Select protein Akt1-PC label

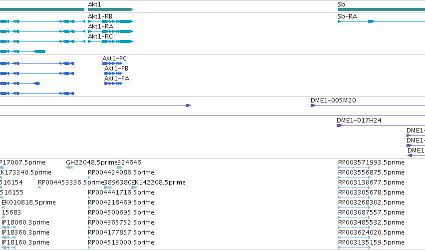[x=114, y=58]
